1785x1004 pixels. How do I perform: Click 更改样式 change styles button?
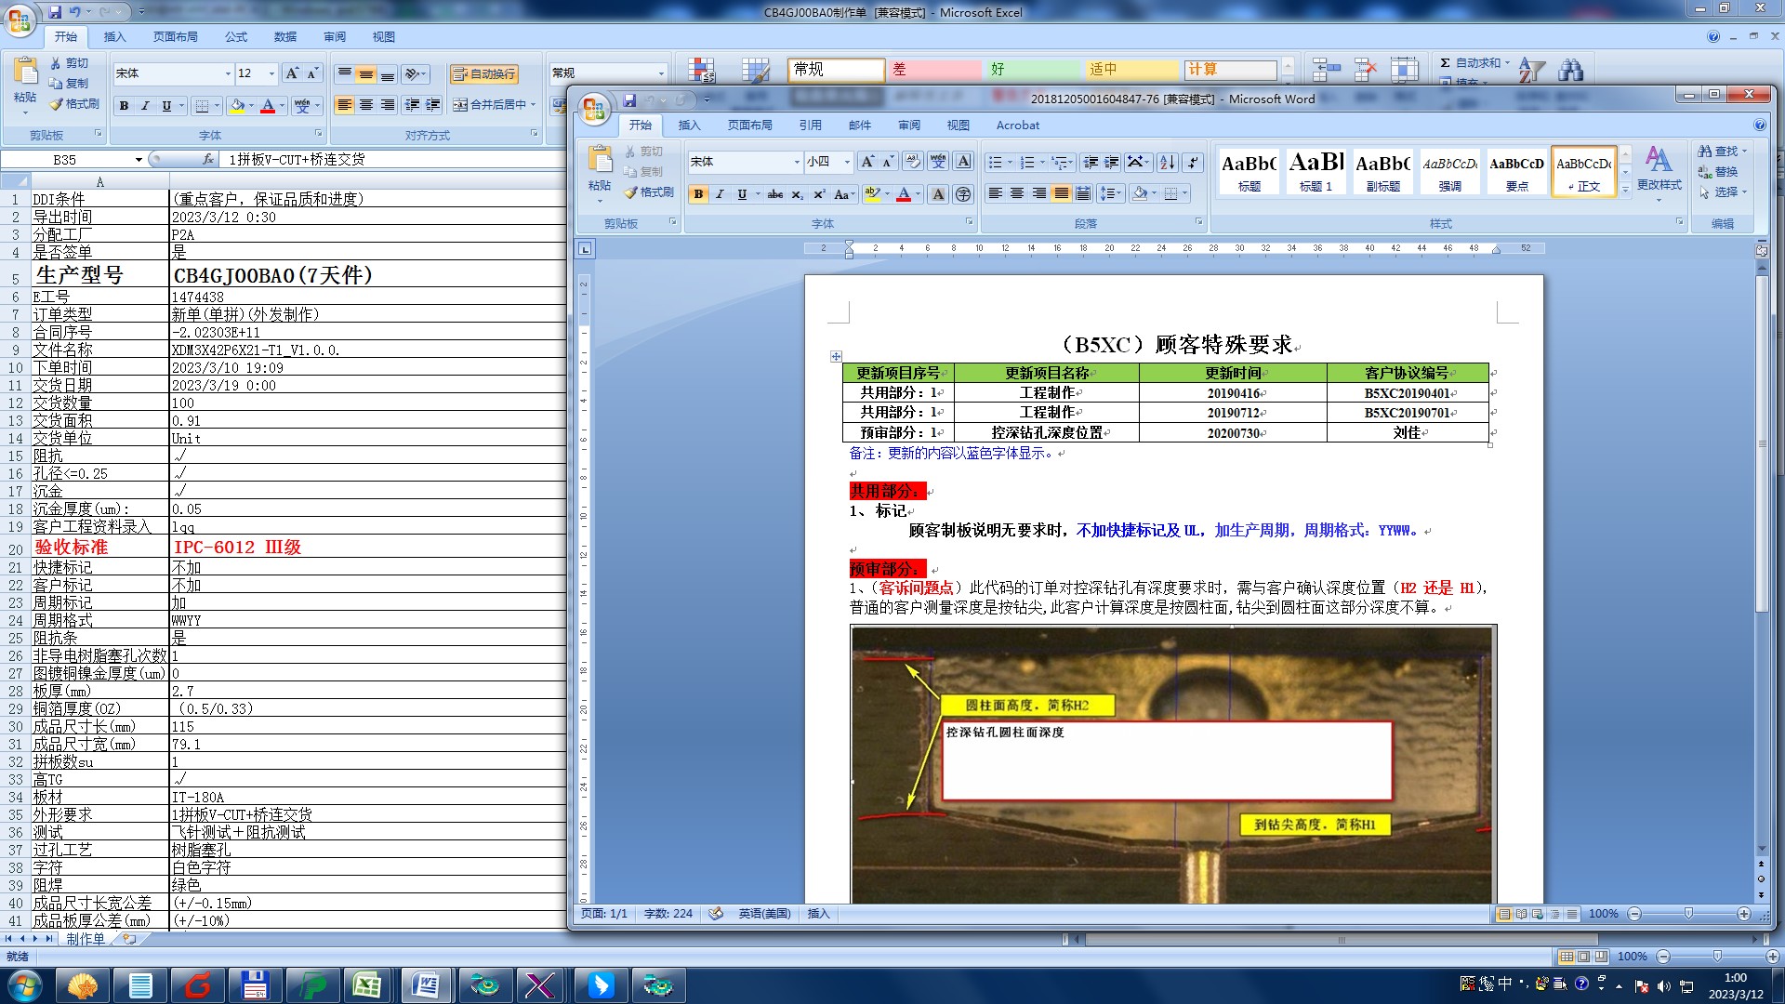[1659, 169]
